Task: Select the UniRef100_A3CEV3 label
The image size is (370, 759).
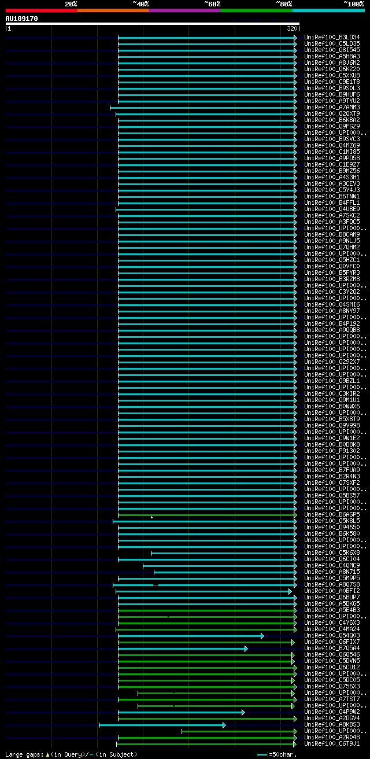Action: pos(332,184)
